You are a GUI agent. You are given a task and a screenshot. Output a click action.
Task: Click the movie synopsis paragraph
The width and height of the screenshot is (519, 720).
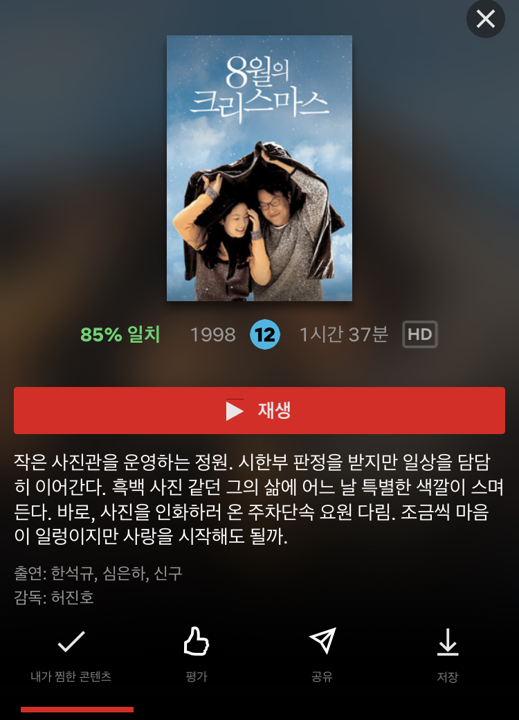(x=259, y=499)
